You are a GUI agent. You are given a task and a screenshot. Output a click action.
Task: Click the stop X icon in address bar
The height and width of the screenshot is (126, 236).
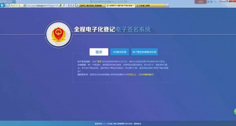pyautogui.click(x=73, y=5)
